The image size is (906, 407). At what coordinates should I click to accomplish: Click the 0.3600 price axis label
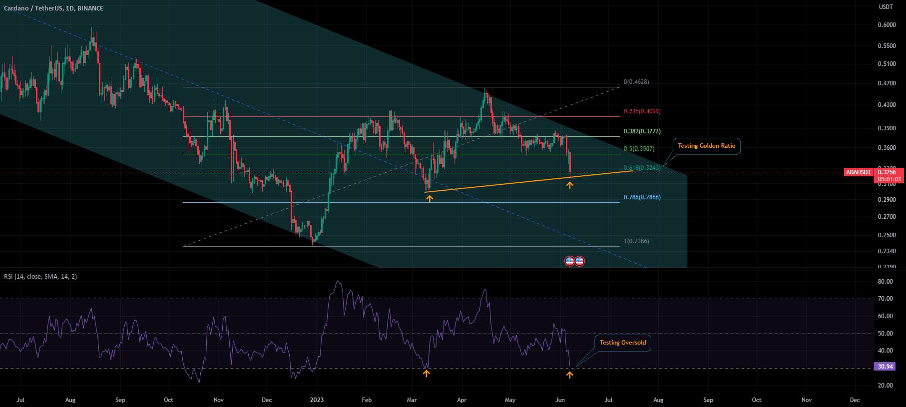point(887,148)
